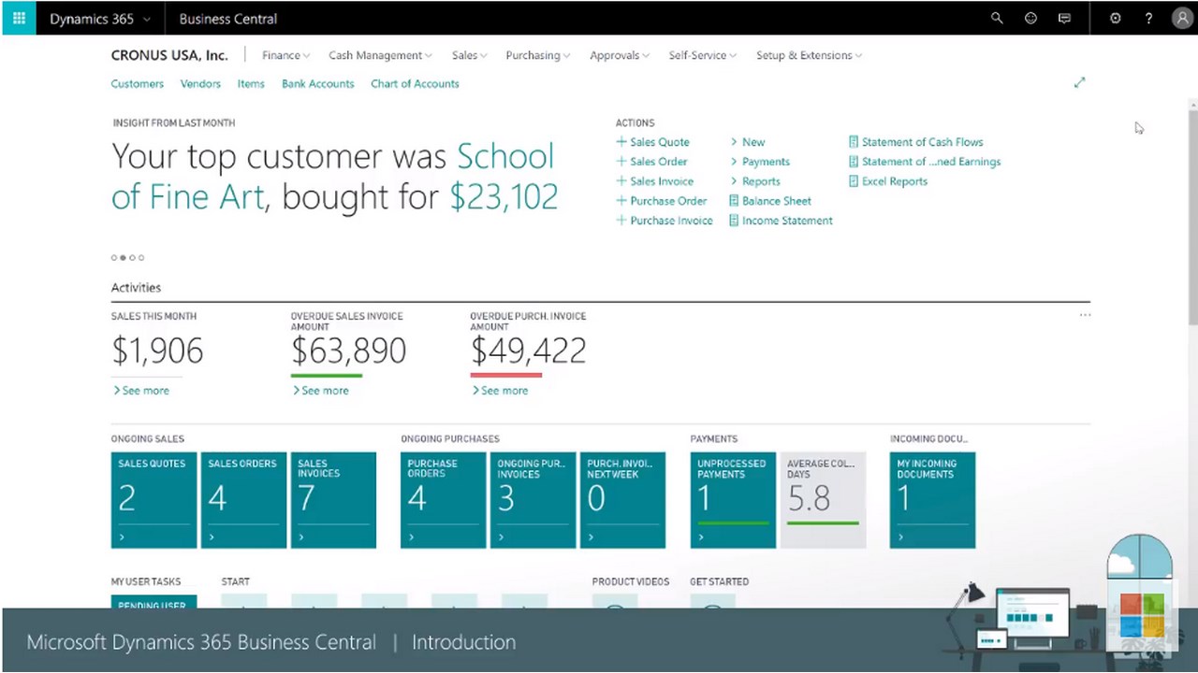
Task: Expand the New actions group
Action: (x=748, y=142)
